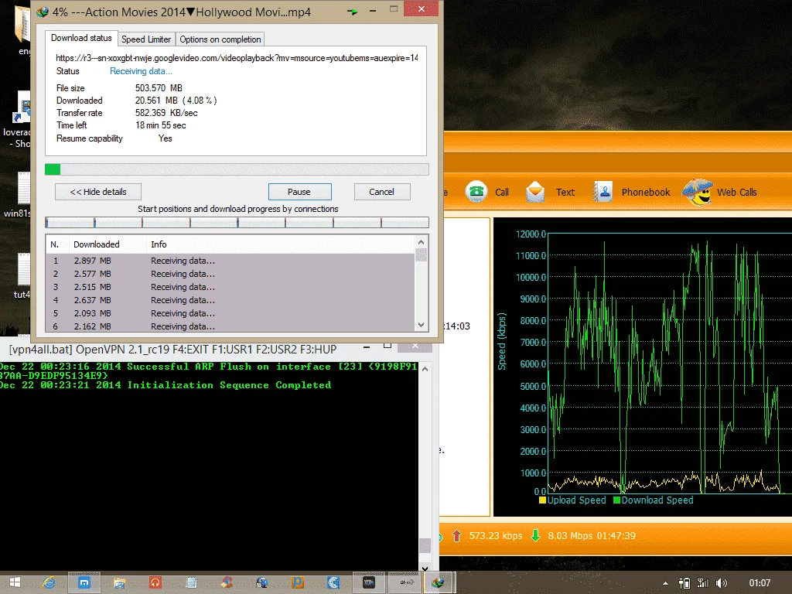Click the googlevideo download URL text
The width and height of the screenshot is (792, 594).
click(x=237, y=58)
